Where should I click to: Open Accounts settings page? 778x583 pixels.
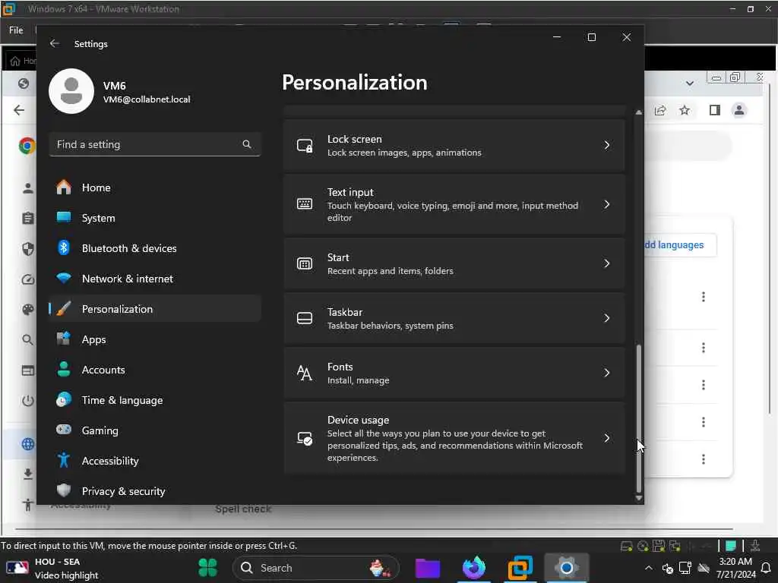pyautogui.click(x=155, y=370)
